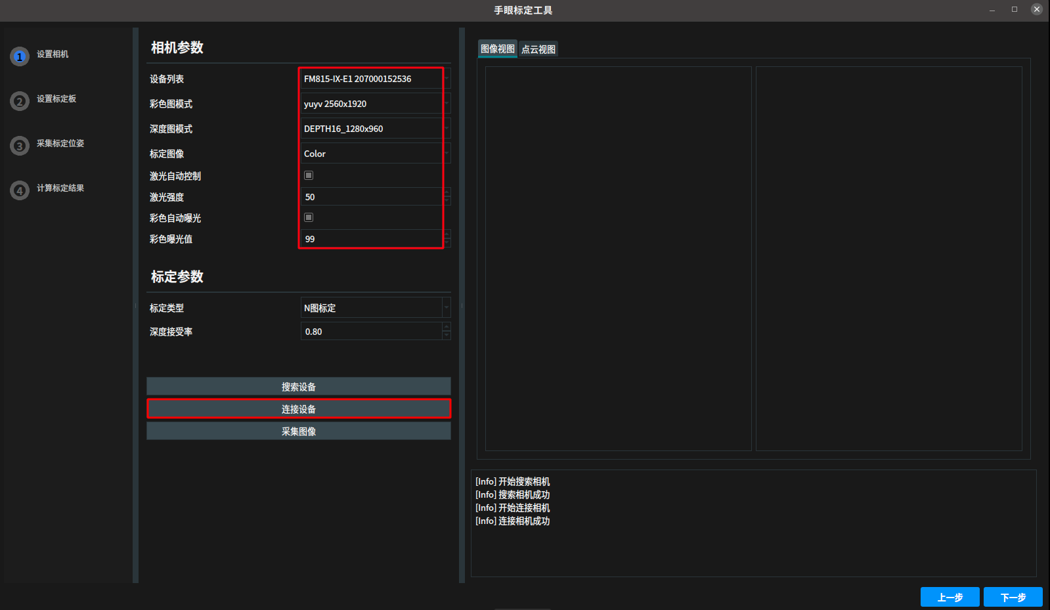1050x610 pixels.
Task: Click the 标定参数 section heading
Action: pos(177,276)
